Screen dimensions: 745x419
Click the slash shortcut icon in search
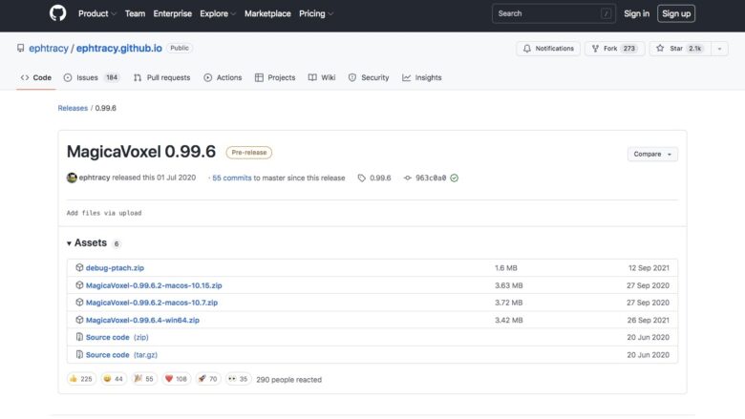pos(606,13)
